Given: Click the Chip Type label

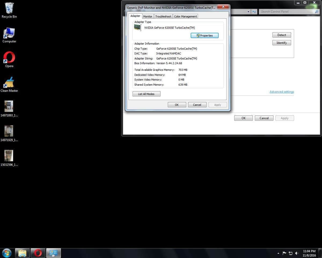Looking at the screenshot, I should pyautogui.click(x=141, y=49).
